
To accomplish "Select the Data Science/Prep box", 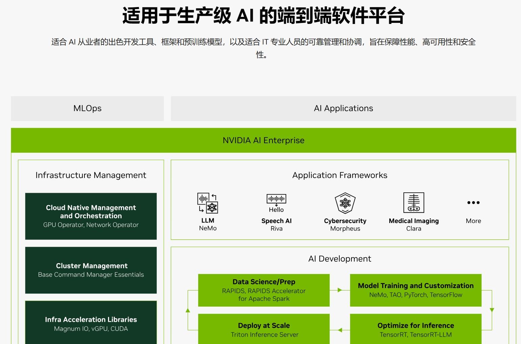I will [264, 290].
